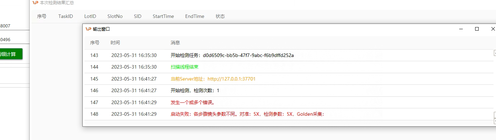496x140 pixels.
Task: Click the SlotNo column header
Action: coord(115,16)
